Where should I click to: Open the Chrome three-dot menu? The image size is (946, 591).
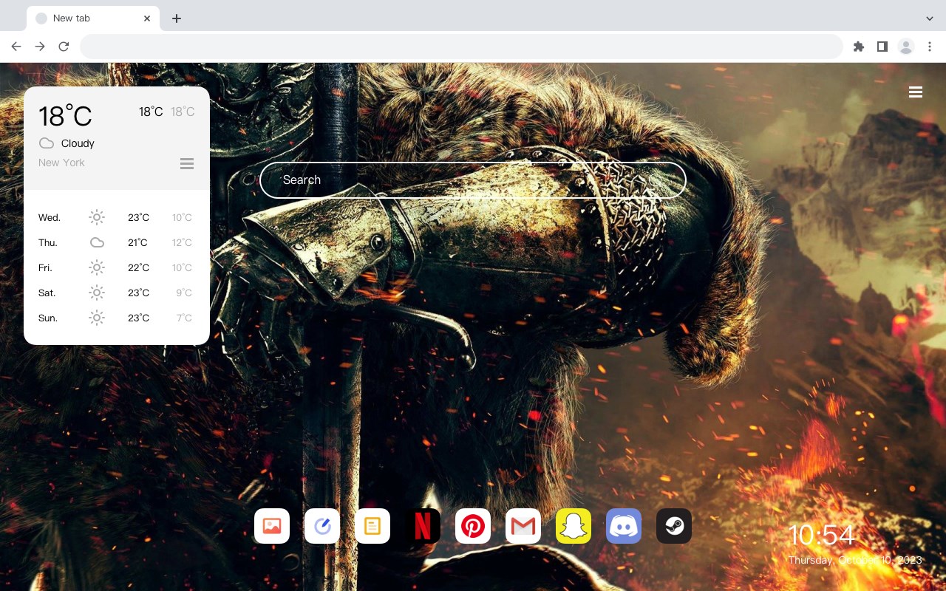(930, 47)
